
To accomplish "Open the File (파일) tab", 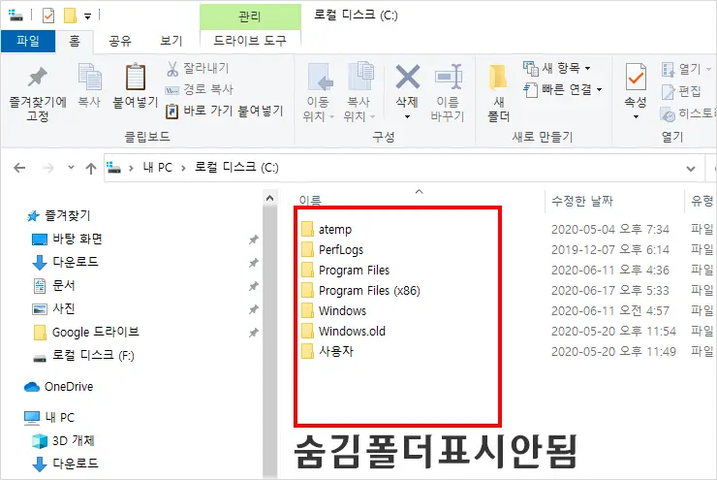I will [28, 41].
